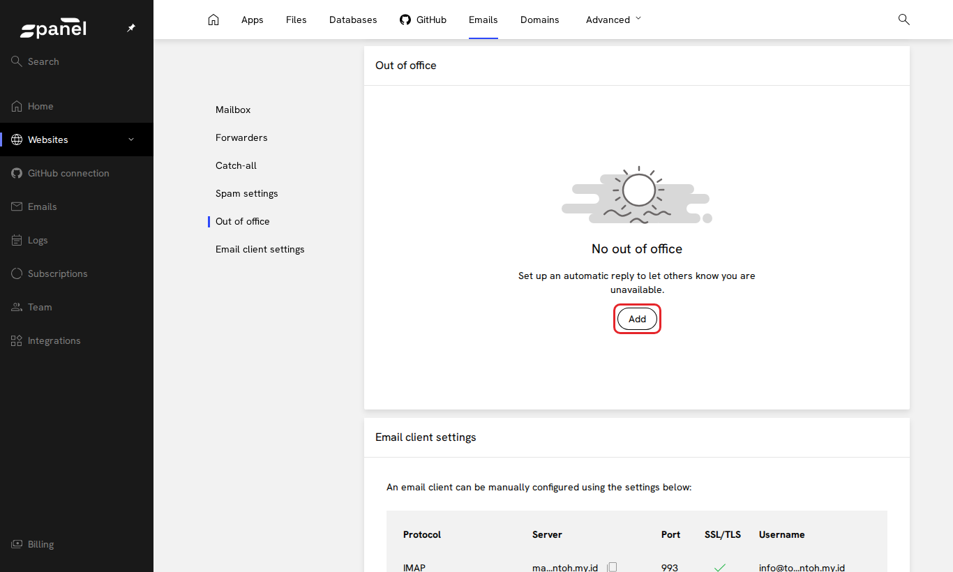
Task: Expand the Websites chevron in sidebar
Action: (x=131, y=140)
